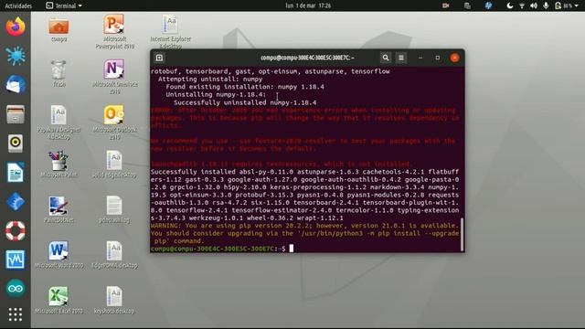Open new tab in terminal window

[159, 58]
